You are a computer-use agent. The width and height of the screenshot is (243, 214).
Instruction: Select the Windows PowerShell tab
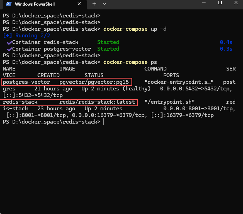[x=45, y=4]
